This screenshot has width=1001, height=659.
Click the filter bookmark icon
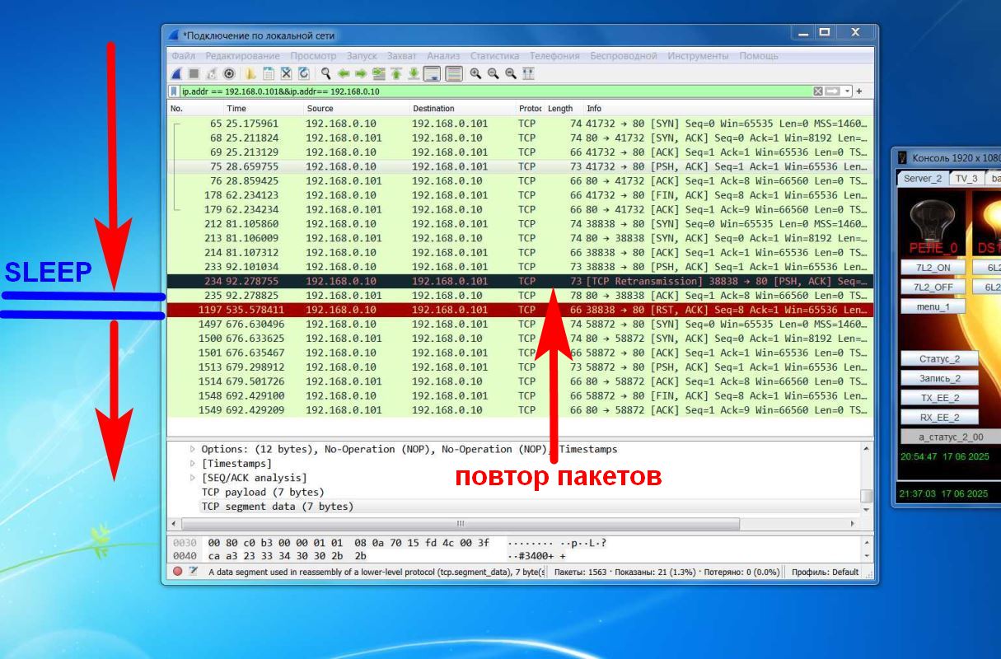[174, 91]
